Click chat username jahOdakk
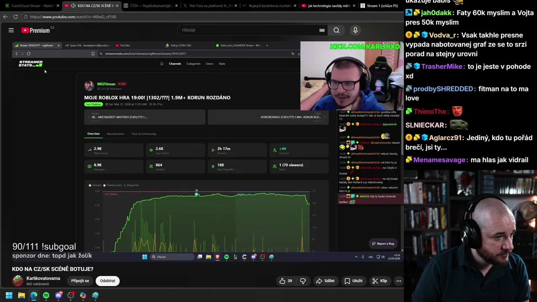Image resolution: width=537 pixels, height=302 pixels. tap(437, 13)
